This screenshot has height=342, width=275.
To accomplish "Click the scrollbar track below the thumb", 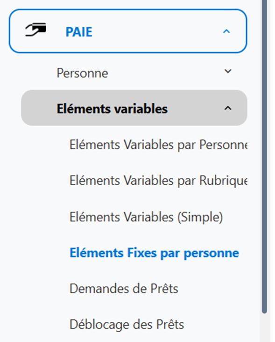I will pyautogui.click(x=264, y=328).
